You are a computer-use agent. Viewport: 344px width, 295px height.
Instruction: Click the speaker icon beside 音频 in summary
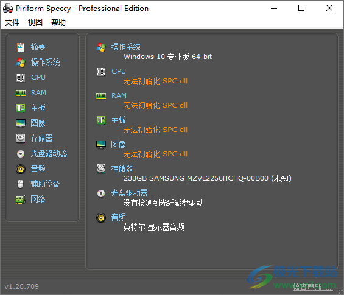click(101, 218)
